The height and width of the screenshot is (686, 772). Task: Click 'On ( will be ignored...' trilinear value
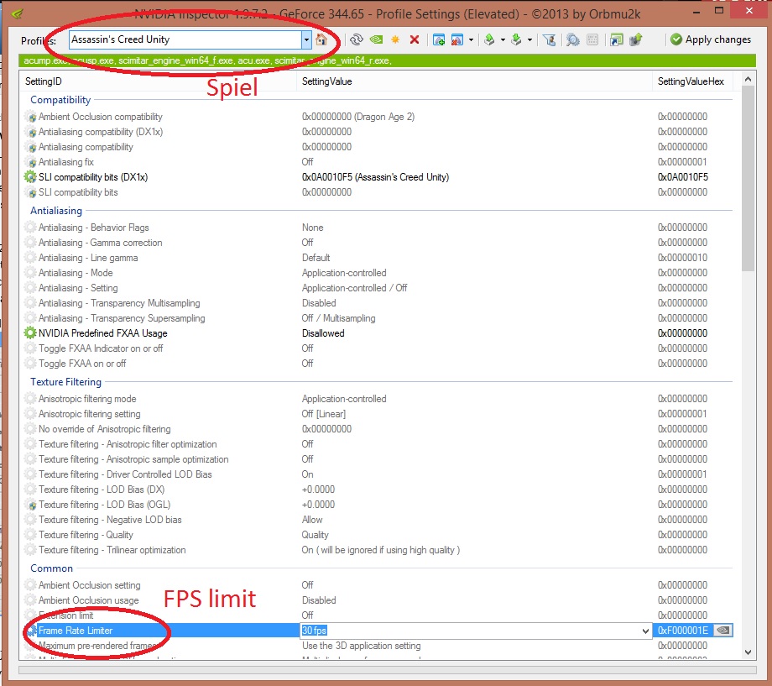pyautogui.click(x=381, y=550)
